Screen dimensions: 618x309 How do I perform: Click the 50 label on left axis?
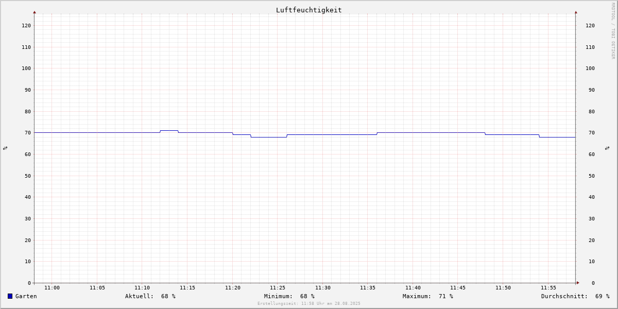pyautogui.click(x=28, y=176)
